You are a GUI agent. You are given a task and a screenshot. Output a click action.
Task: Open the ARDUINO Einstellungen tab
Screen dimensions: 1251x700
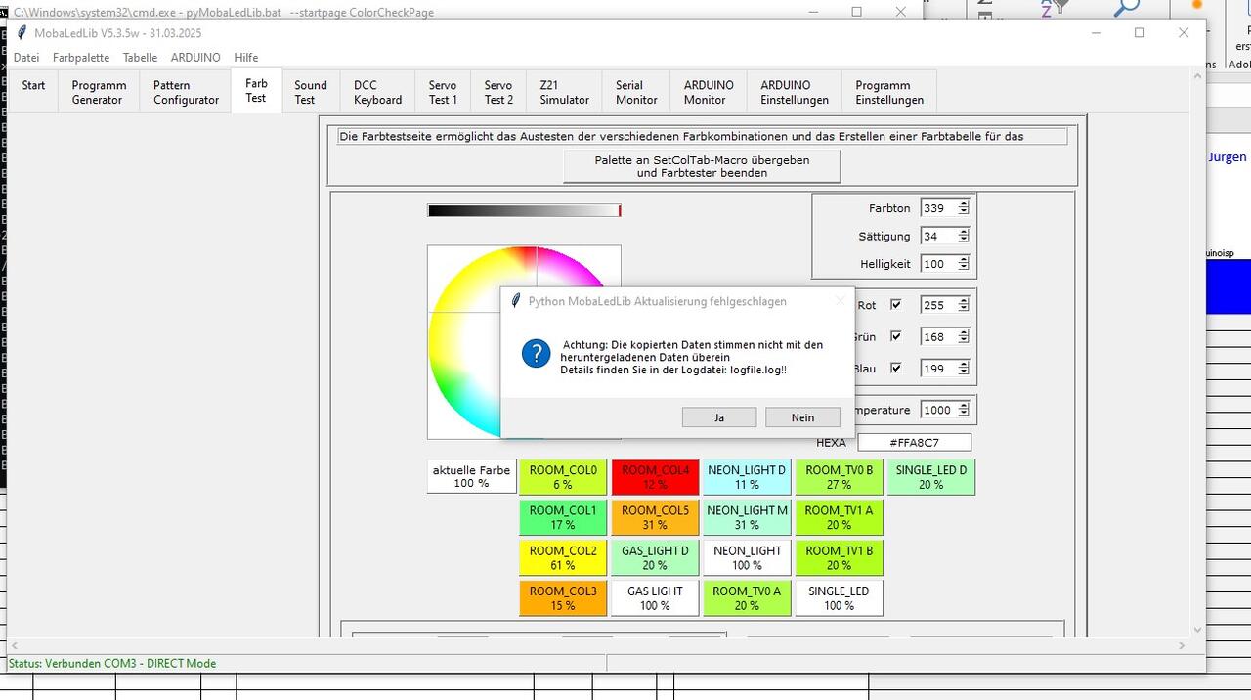coord(794,92)
